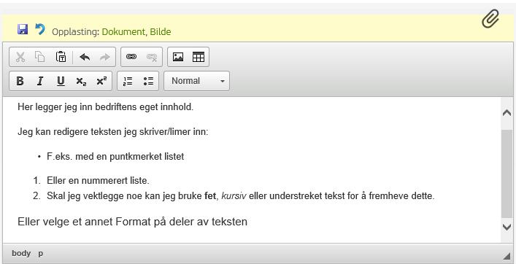Insert an image with the picture icon

point(178,57)
